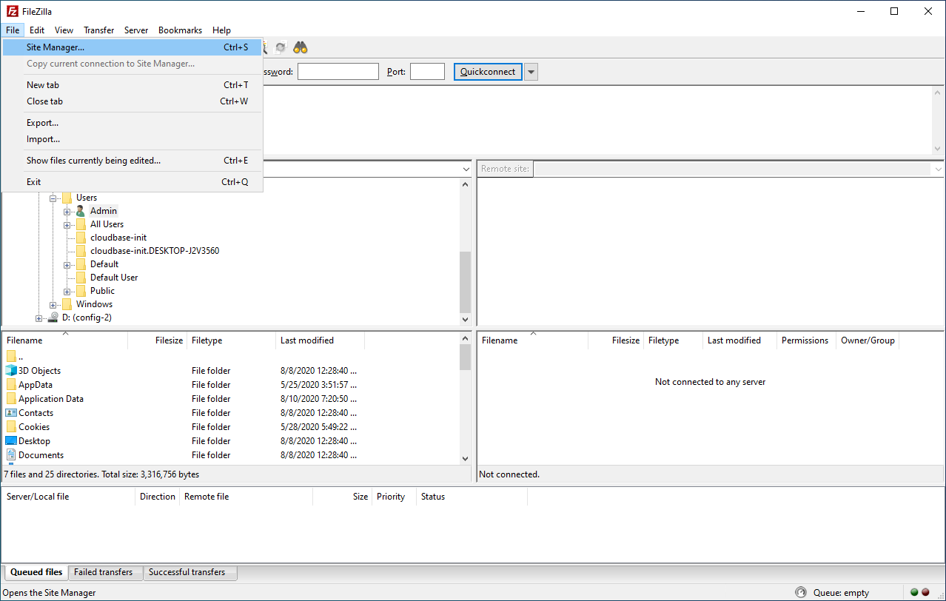
Task: Click the FileZilla logo in title bar
Action: click(13, 11)
